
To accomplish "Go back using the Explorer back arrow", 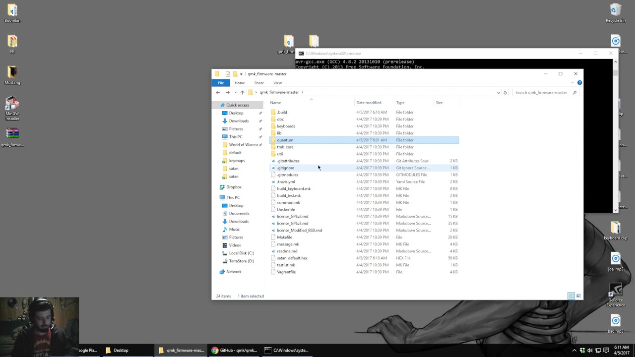I will coord(218,92).
